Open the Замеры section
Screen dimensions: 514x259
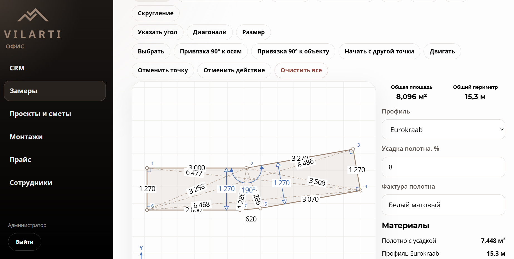coord(55,91)
